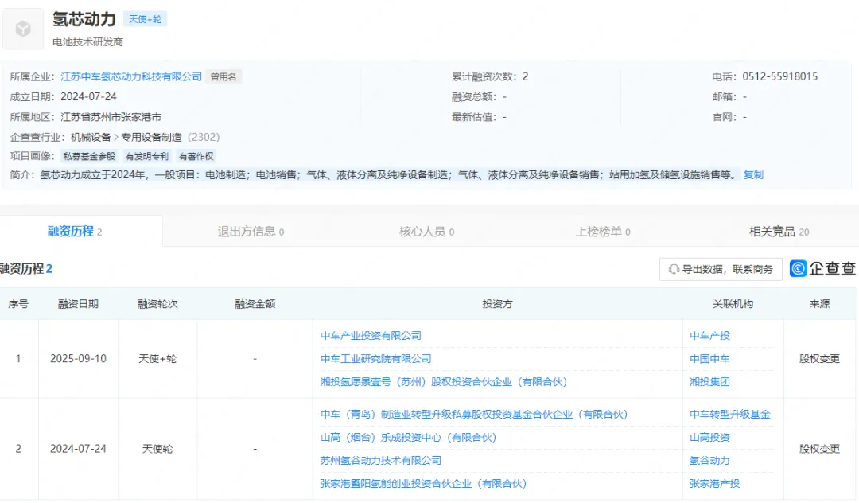Click 天使+轮 round cell in row 1

point(157,358)
